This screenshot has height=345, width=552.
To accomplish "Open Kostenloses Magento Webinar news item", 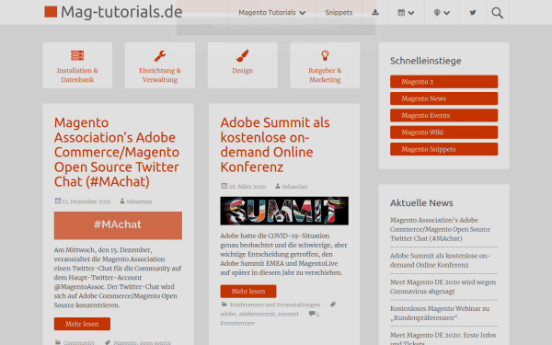I will (440, 313).
